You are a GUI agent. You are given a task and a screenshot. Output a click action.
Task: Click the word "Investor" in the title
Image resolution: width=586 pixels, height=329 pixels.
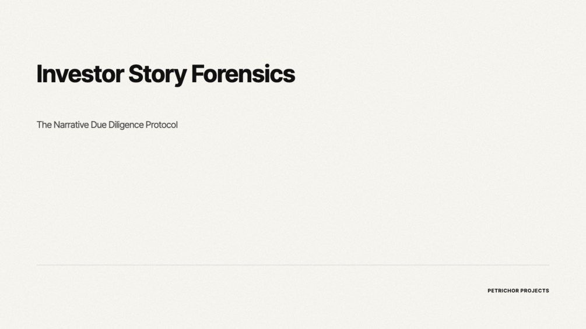point(80,75)
